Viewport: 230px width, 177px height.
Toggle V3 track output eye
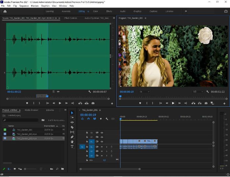pyautogui.click(x=102, y=133)
